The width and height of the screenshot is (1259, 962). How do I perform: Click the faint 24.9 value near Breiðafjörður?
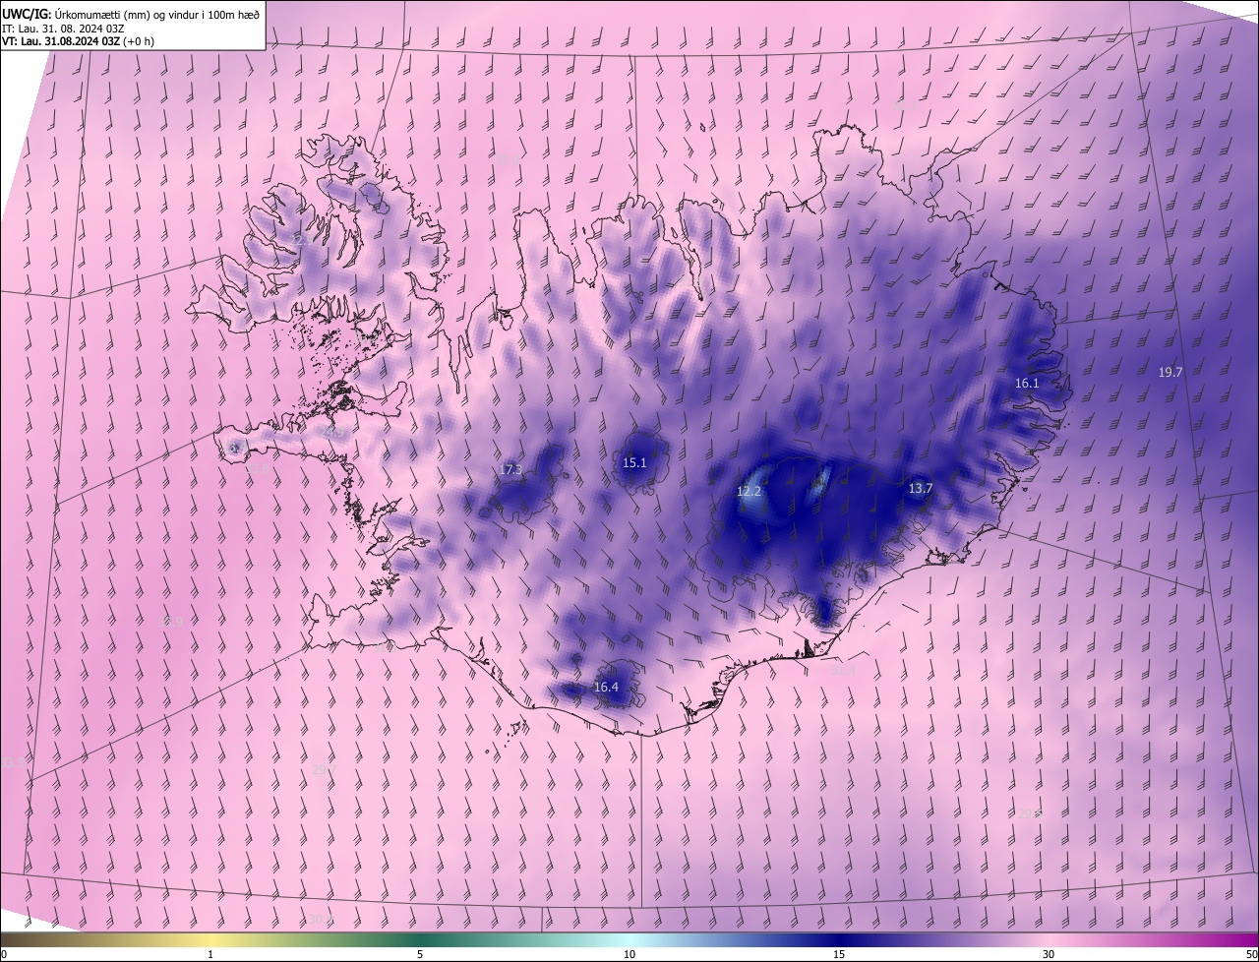coord(333,432)
